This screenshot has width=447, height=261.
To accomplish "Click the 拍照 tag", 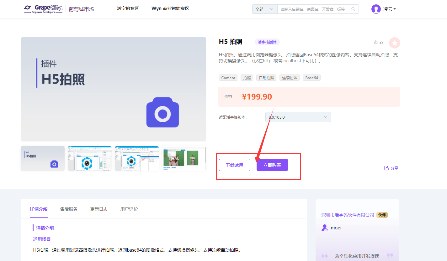I will tap(247, 78).
